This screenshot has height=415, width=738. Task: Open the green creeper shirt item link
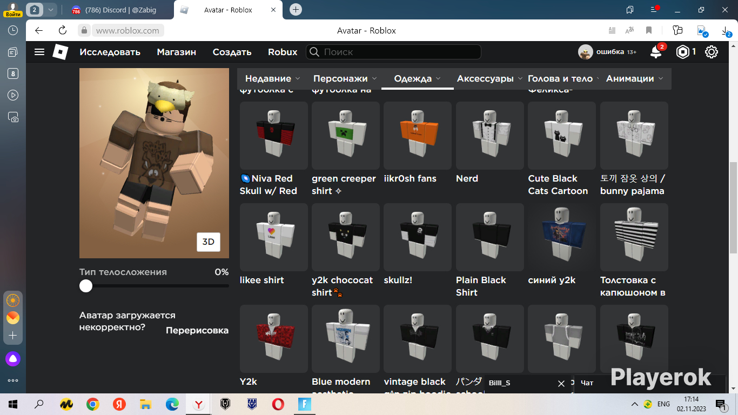344,185
